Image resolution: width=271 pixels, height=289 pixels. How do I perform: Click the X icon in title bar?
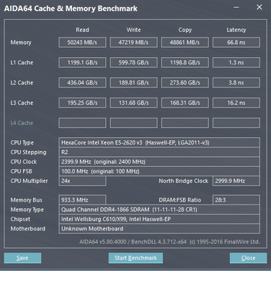click(x=259, y=7)
